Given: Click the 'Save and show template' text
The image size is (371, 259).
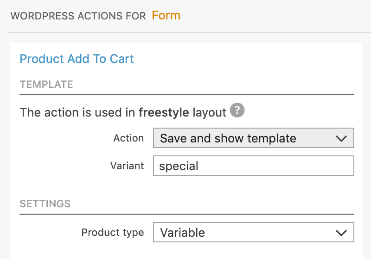Looking at the screenshot, I should pyautogui.click(x=228, y=138).
